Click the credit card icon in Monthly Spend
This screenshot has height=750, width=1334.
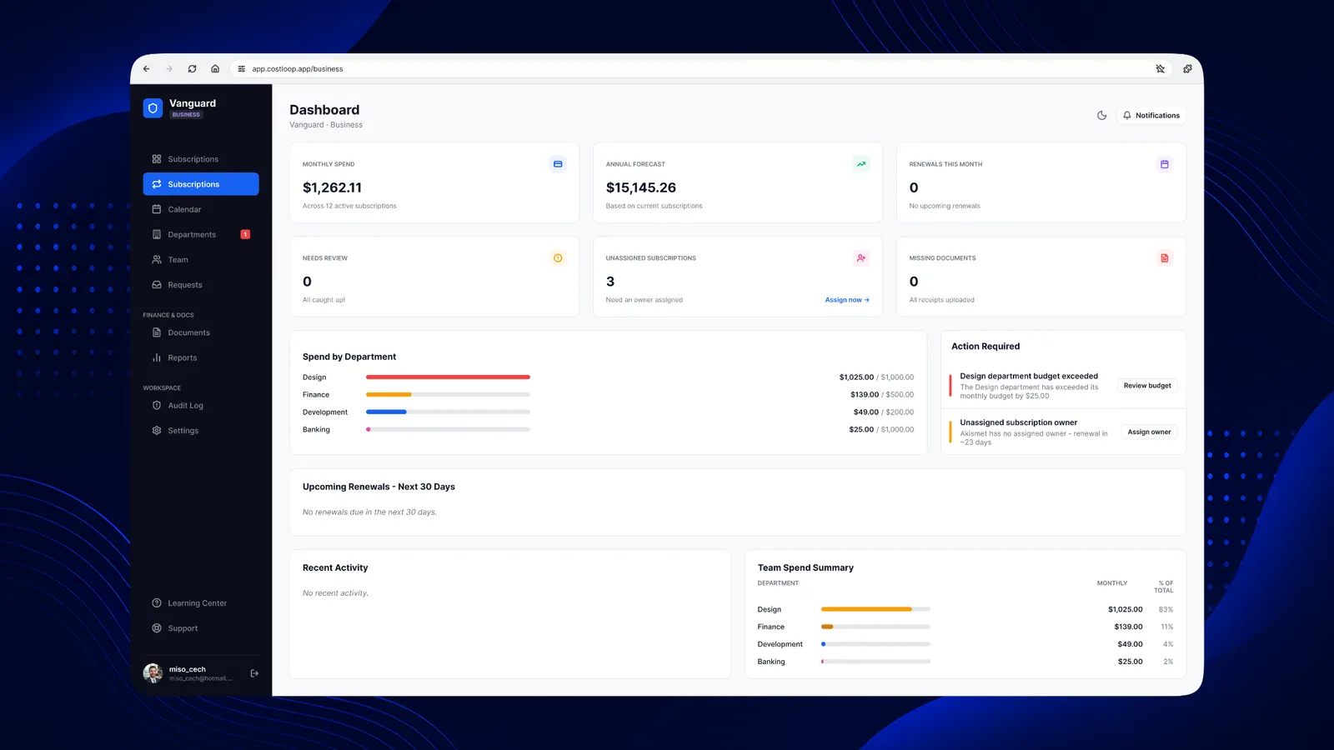(x=558, y=164)
